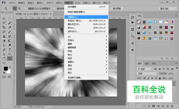This screenshot has width=179, height=109.
Task: Close the 未标题-1 document tab
Action: pos(51,14)
